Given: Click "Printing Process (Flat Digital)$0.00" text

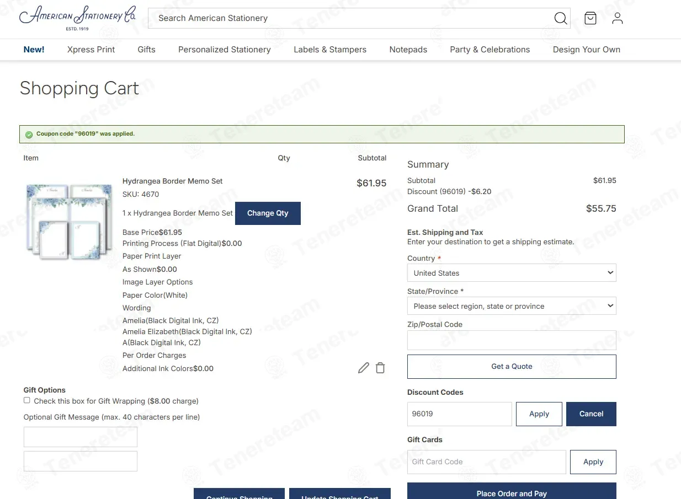Looking at the screenshot, I should [x=182, y=243].
